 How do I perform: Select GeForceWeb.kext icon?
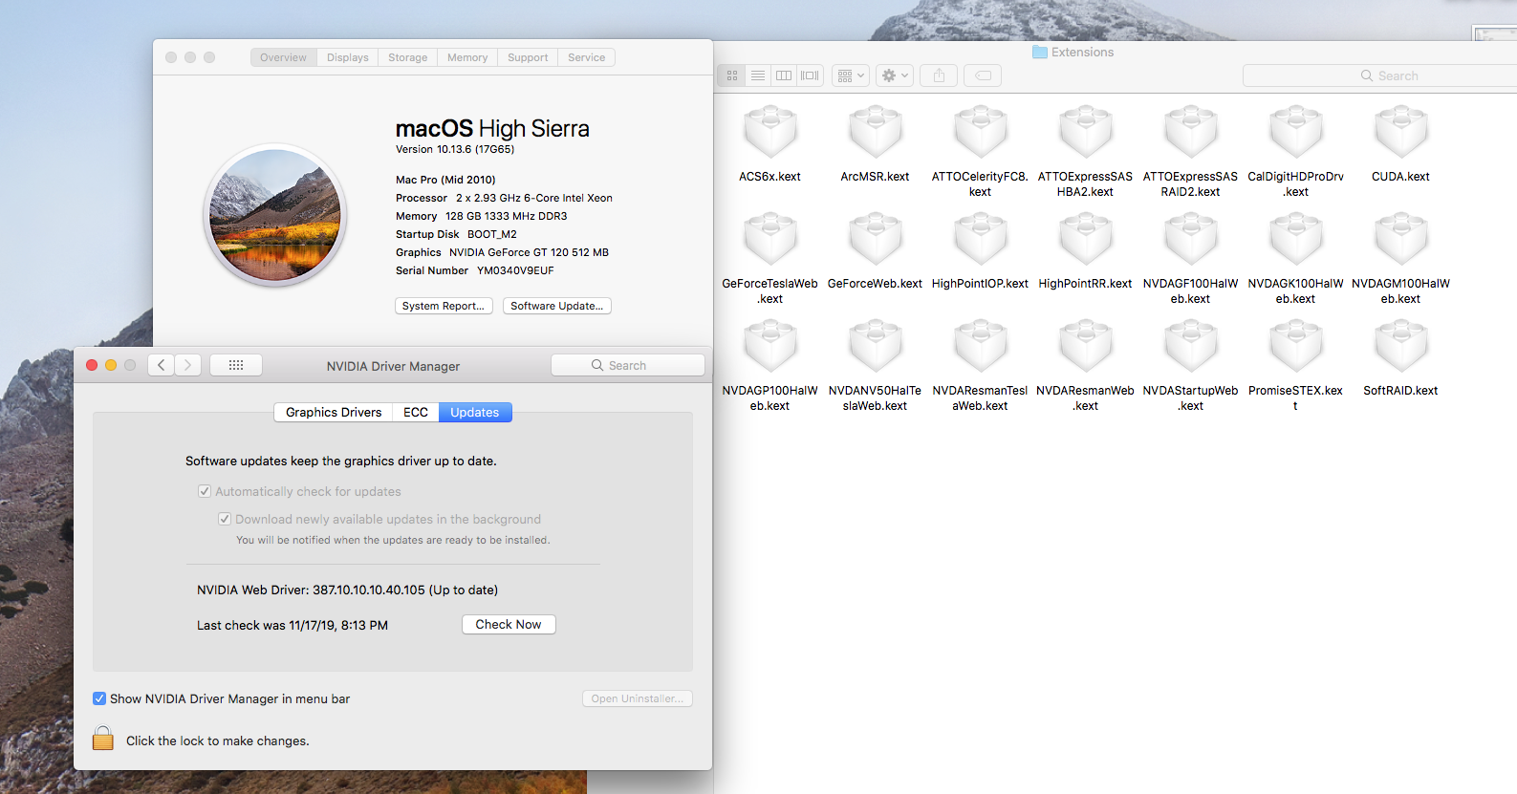tap(876, 239)
